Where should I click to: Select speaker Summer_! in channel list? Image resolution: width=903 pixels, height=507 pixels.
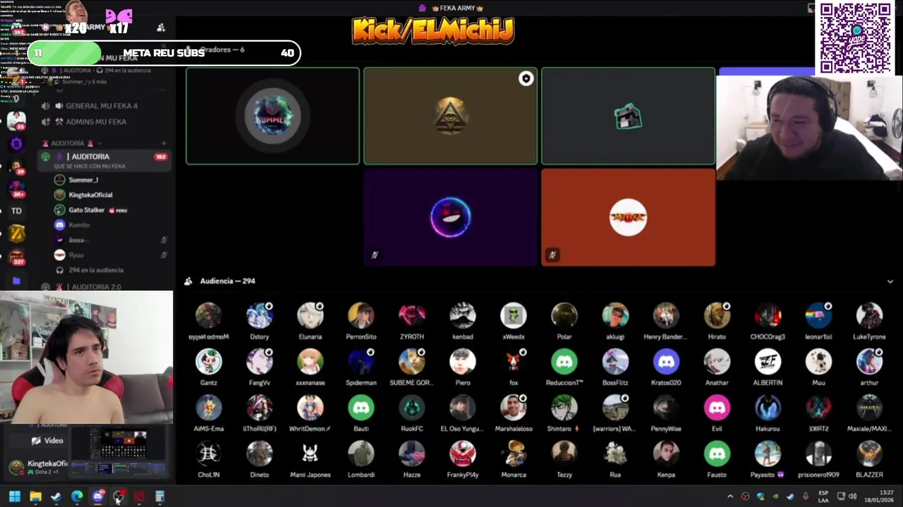coord(83,180)
